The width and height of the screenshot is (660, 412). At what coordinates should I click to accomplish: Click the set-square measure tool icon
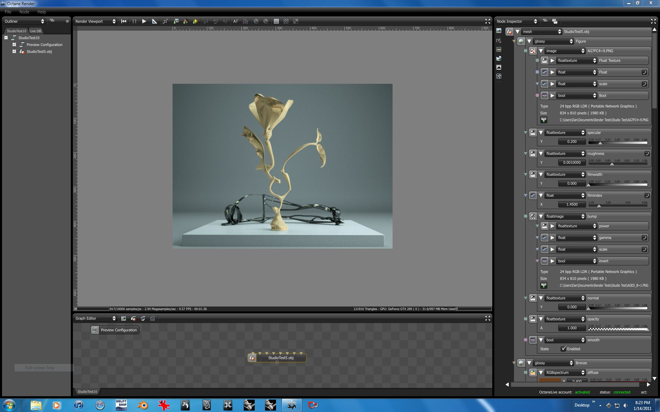(x=155, y=21)
